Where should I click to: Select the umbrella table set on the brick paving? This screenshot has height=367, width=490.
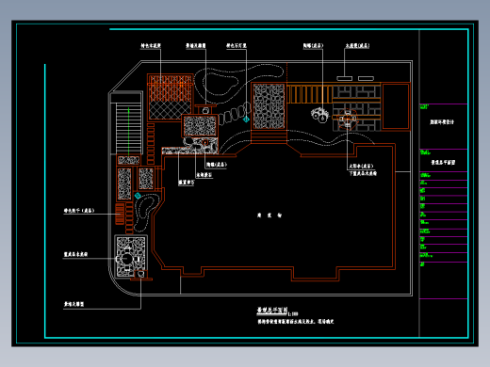[x=347, y=119]
